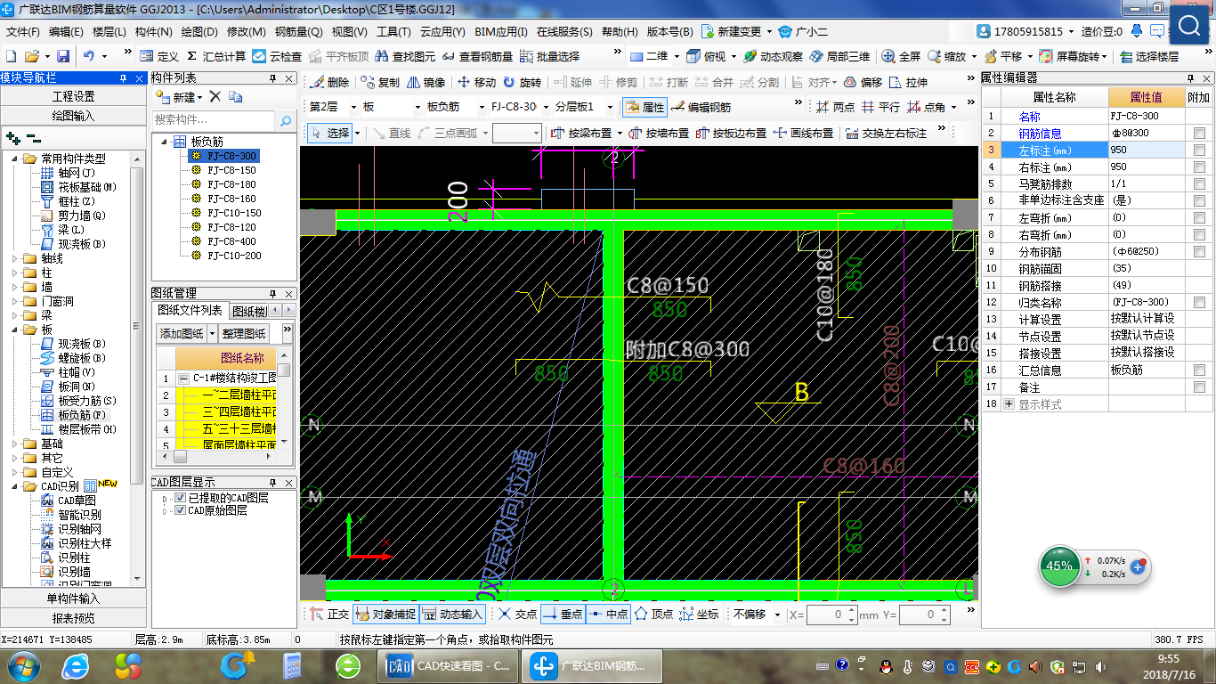
Task: Select the 镜像 mirror tool
Action: 426,82
